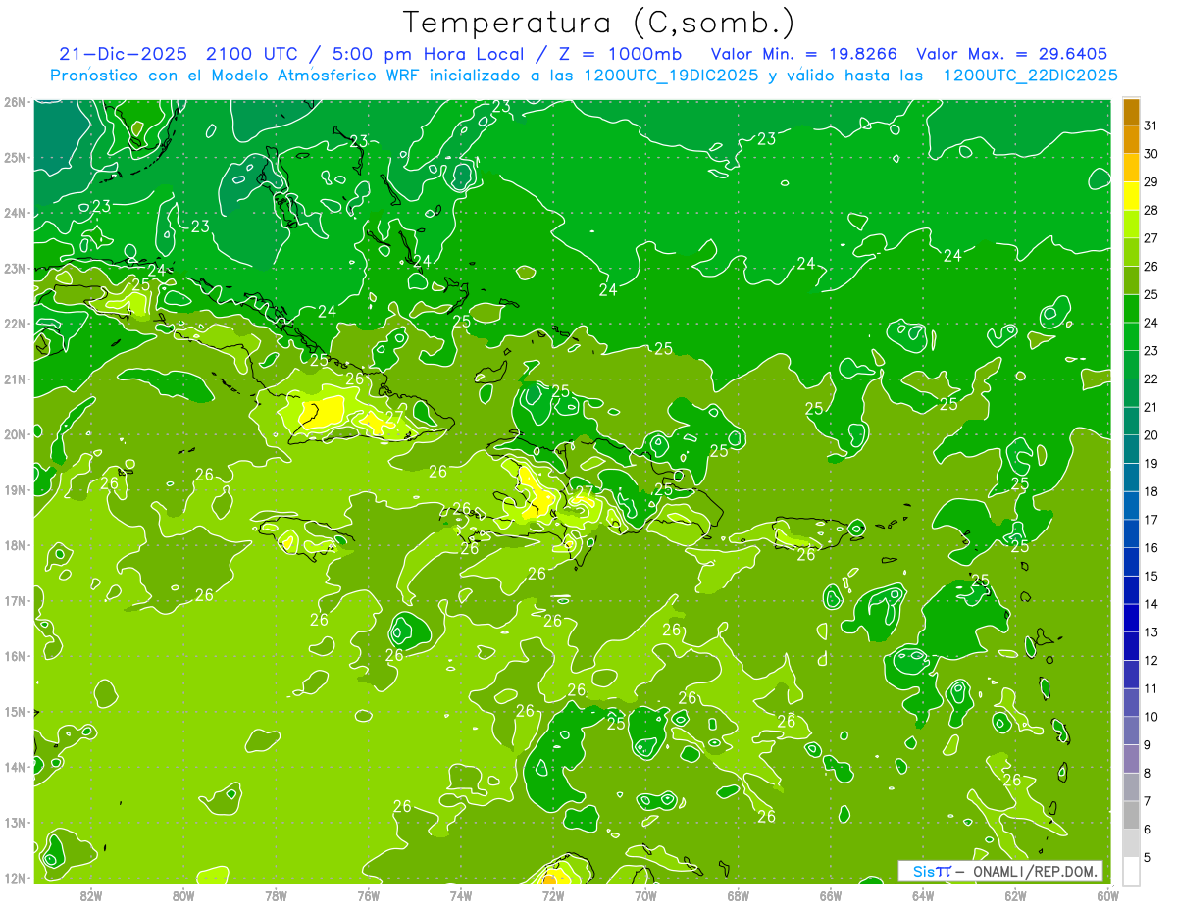The image size is (1177, 909).
Task: Click legend swatch between 21 and 22
Action: click(x=1132, y=392)
